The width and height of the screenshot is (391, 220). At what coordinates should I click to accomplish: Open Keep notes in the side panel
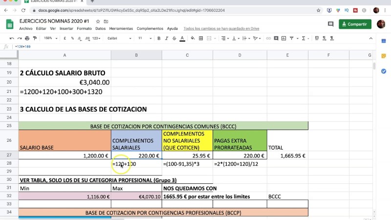click(x=384, y=56)
